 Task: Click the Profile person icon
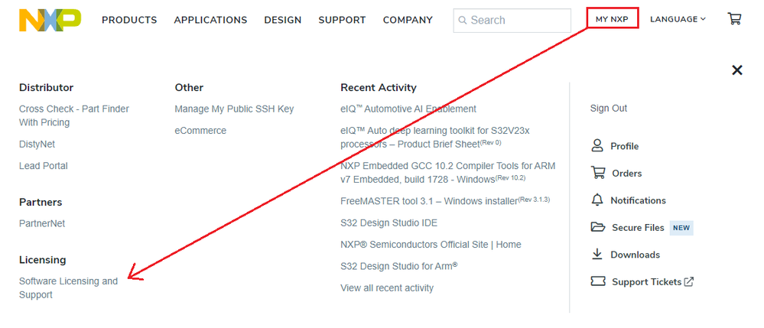(597, 146)
